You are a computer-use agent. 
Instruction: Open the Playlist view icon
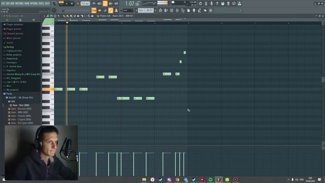[x=160, y=10]
